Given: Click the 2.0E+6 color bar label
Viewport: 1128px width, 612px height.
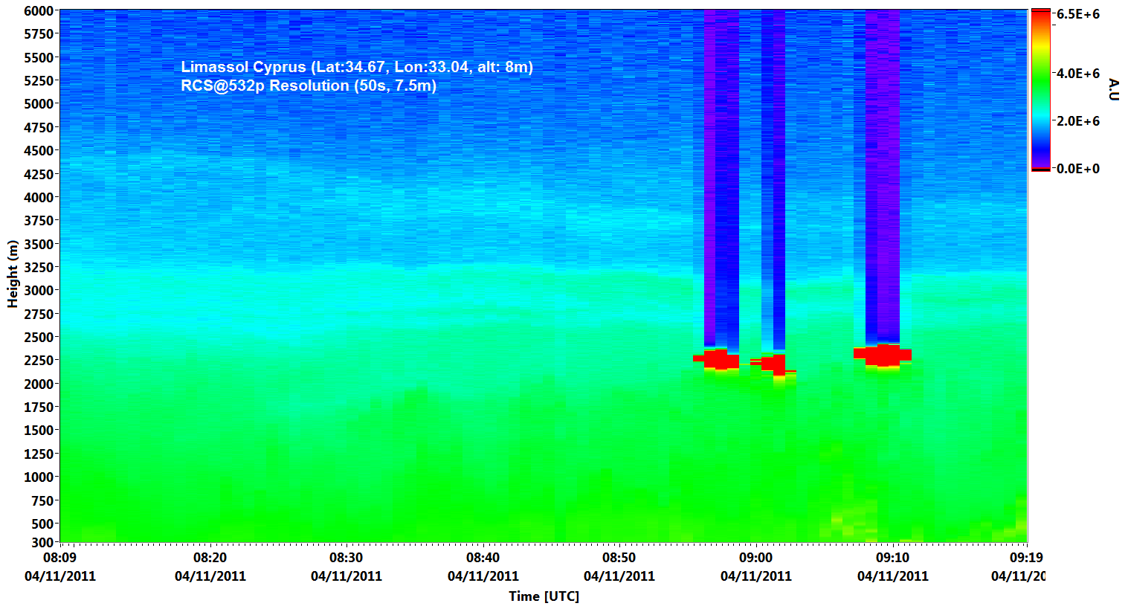Looking at the screenshot, I should (x=1078, y=121).
